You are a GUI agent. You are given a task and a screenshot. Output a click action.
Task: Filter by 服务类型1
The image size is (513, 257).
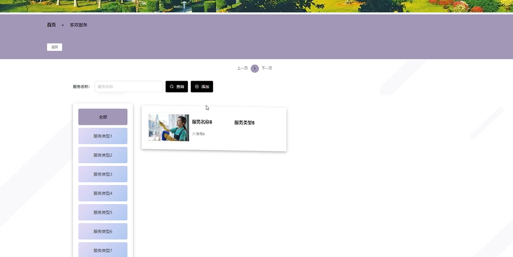[x=103, y=136]
